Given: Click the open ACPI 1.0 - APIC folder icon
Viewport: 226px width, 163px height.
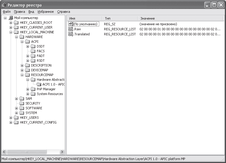Looking at the screenshot, I should coord(39,84).
